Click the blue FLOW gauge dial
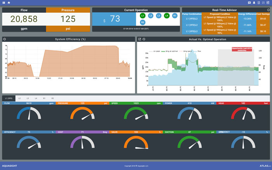The image size is (272, 170). [29, 113]
